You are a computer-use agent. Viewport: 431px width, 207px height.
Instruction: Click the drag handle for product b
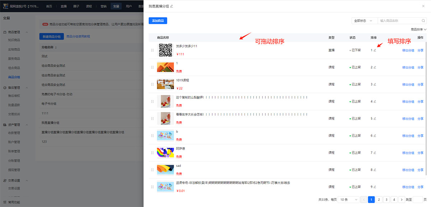click(x=152, y=136)
